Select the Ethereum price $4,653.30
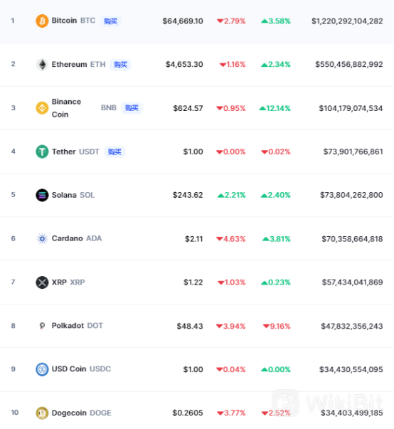The image size is (394, 429). click(x=184, y=65)
